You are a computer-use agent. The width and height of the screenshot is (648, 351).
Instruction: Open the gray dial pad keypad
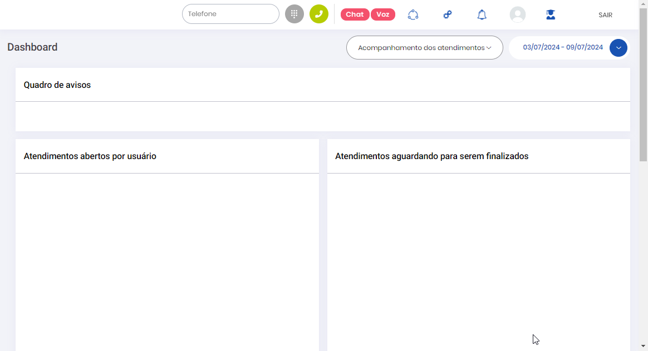pos(294,14)
